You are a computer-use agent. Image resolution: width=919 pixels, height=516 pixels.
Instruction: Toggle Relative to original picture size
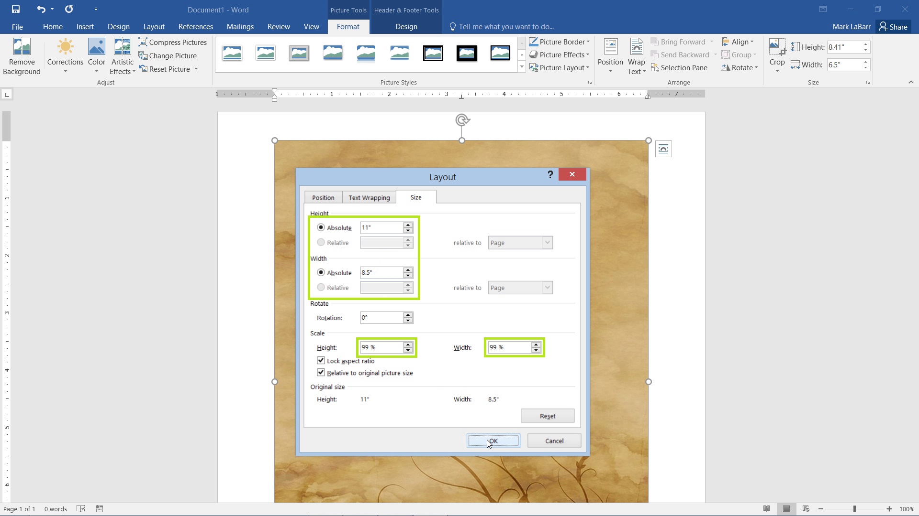point(321,373)
